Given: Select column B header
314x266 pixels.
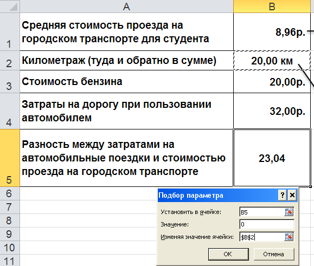Looking at the screenshot, I should [272, 7].
